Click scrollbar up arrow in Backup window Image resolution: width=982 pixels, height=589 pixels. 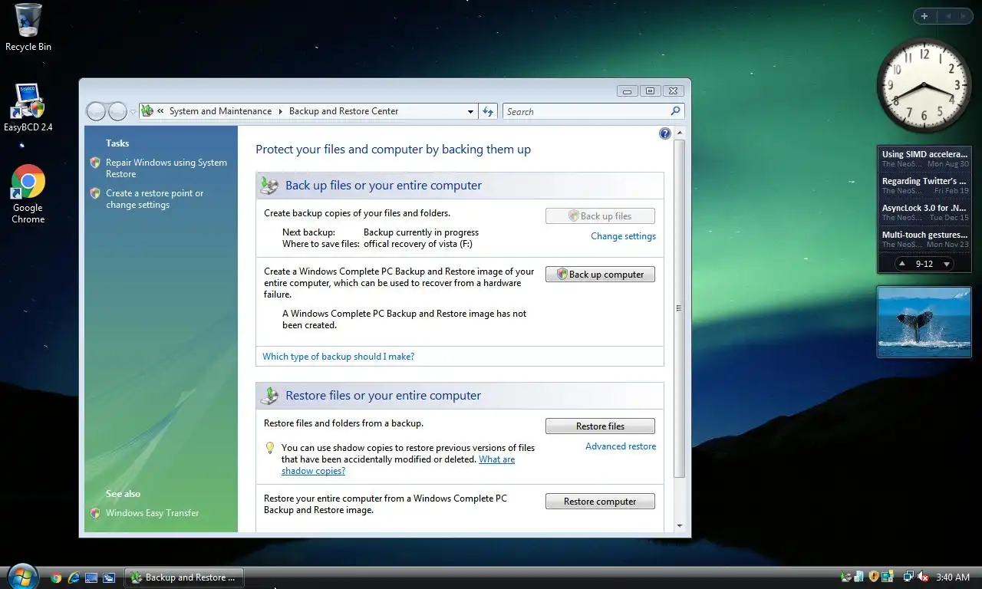(679, 133)
